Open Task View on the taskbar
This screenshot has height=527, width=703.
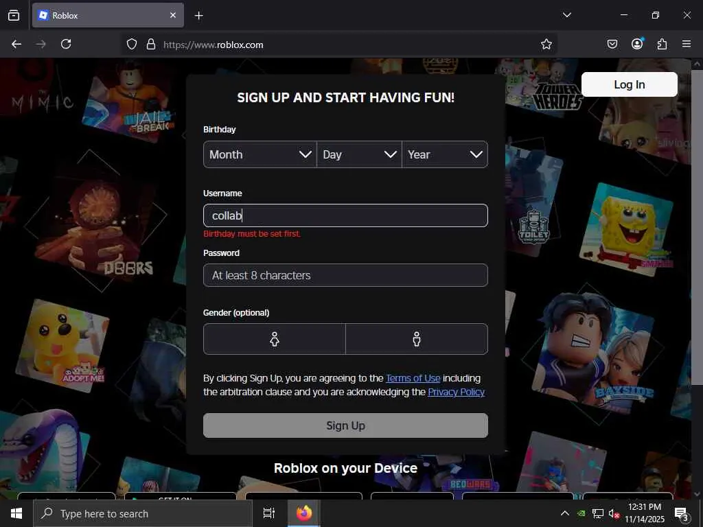(269, 513)
